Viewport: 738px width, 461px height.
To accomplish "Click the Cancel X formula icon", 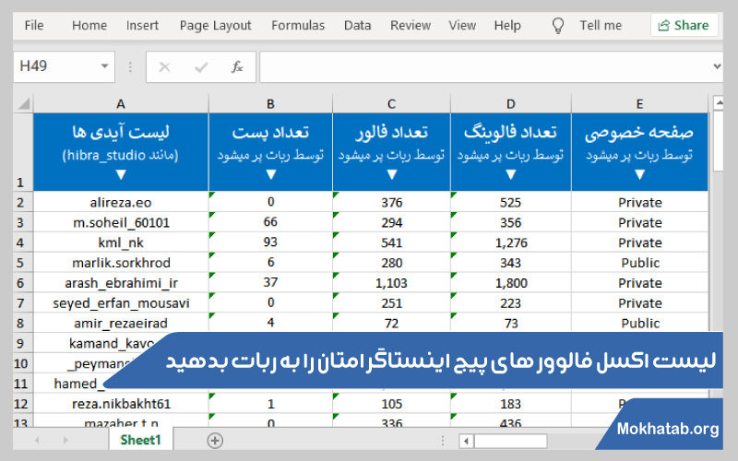I will pos(164,66).
